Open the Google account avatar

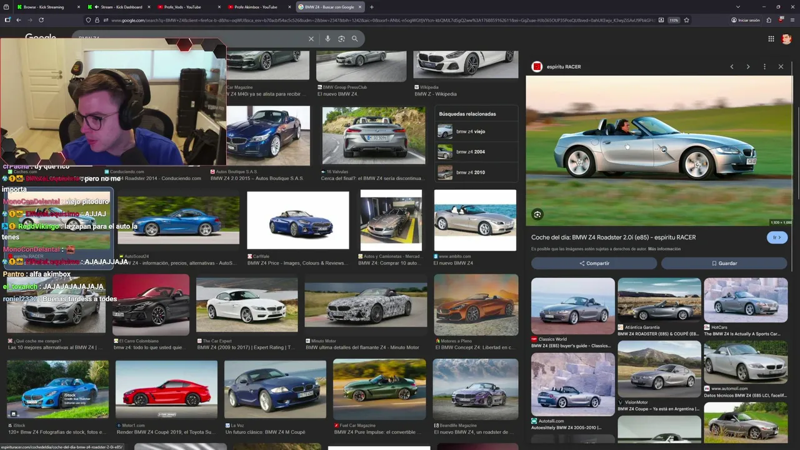pyautogui.click(x=786, y=39)
